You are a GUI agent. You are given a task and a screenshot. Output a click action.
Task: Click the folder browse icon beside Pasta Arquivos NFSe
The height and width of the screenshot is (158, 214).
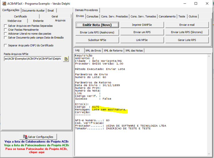(66, 59)
